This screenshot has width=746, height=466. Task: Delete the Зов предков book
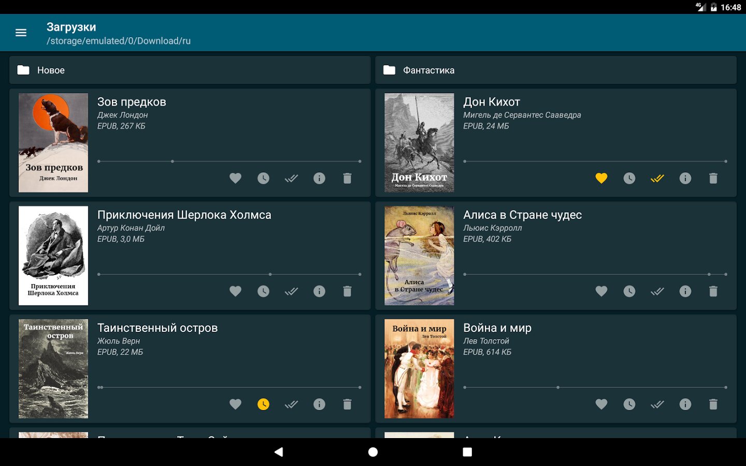coord(347,178)
